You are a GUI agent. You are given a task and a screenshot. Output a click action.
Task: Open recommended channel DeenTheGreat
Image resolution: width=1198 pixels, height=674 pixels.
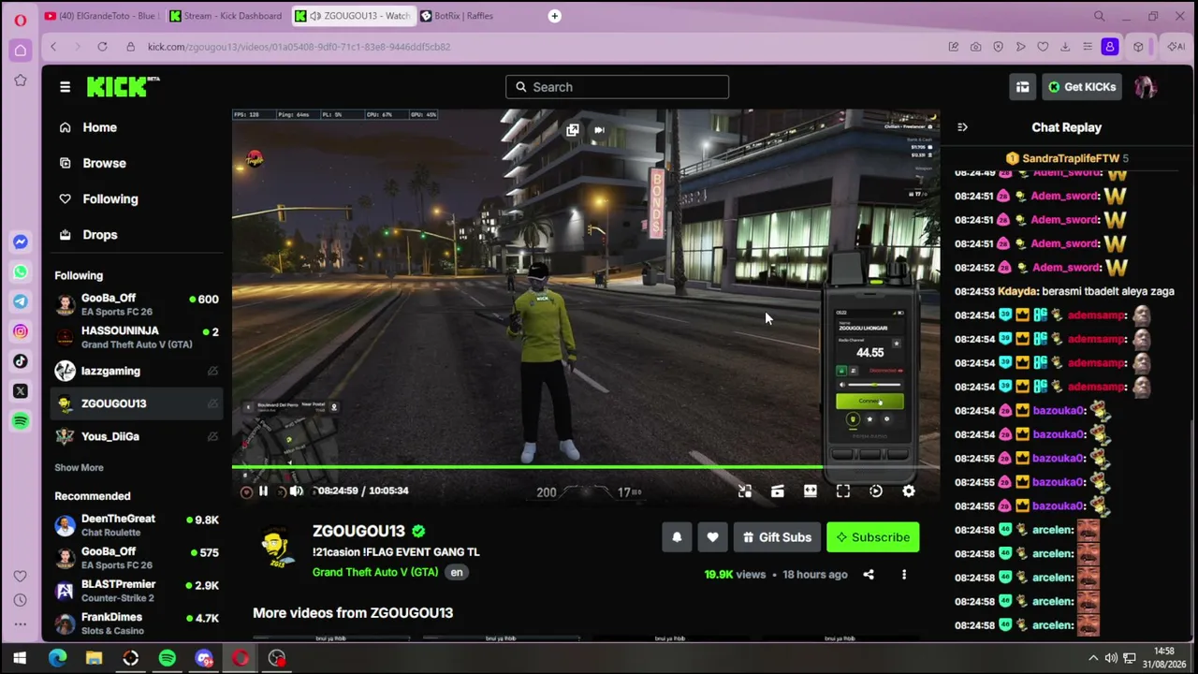pyautogui.click(x=137, y=525)
